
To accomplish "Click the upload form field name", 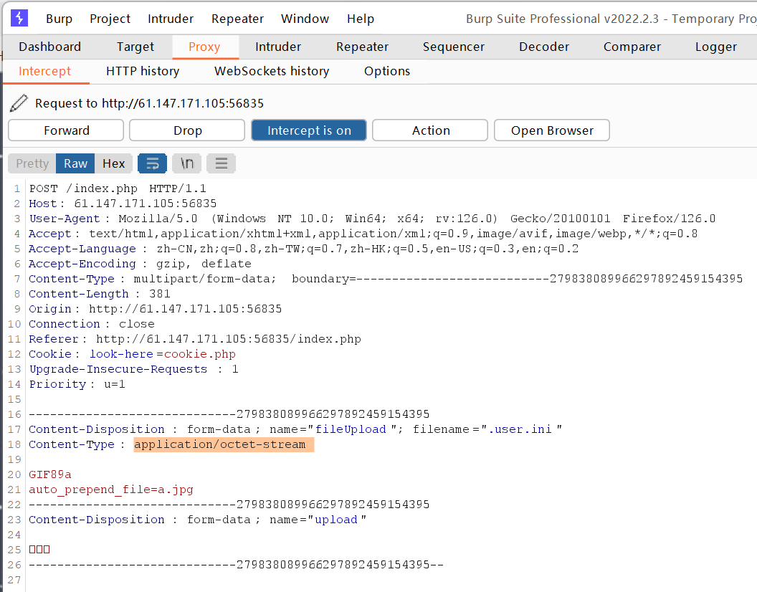I will (x=336, y=520).
